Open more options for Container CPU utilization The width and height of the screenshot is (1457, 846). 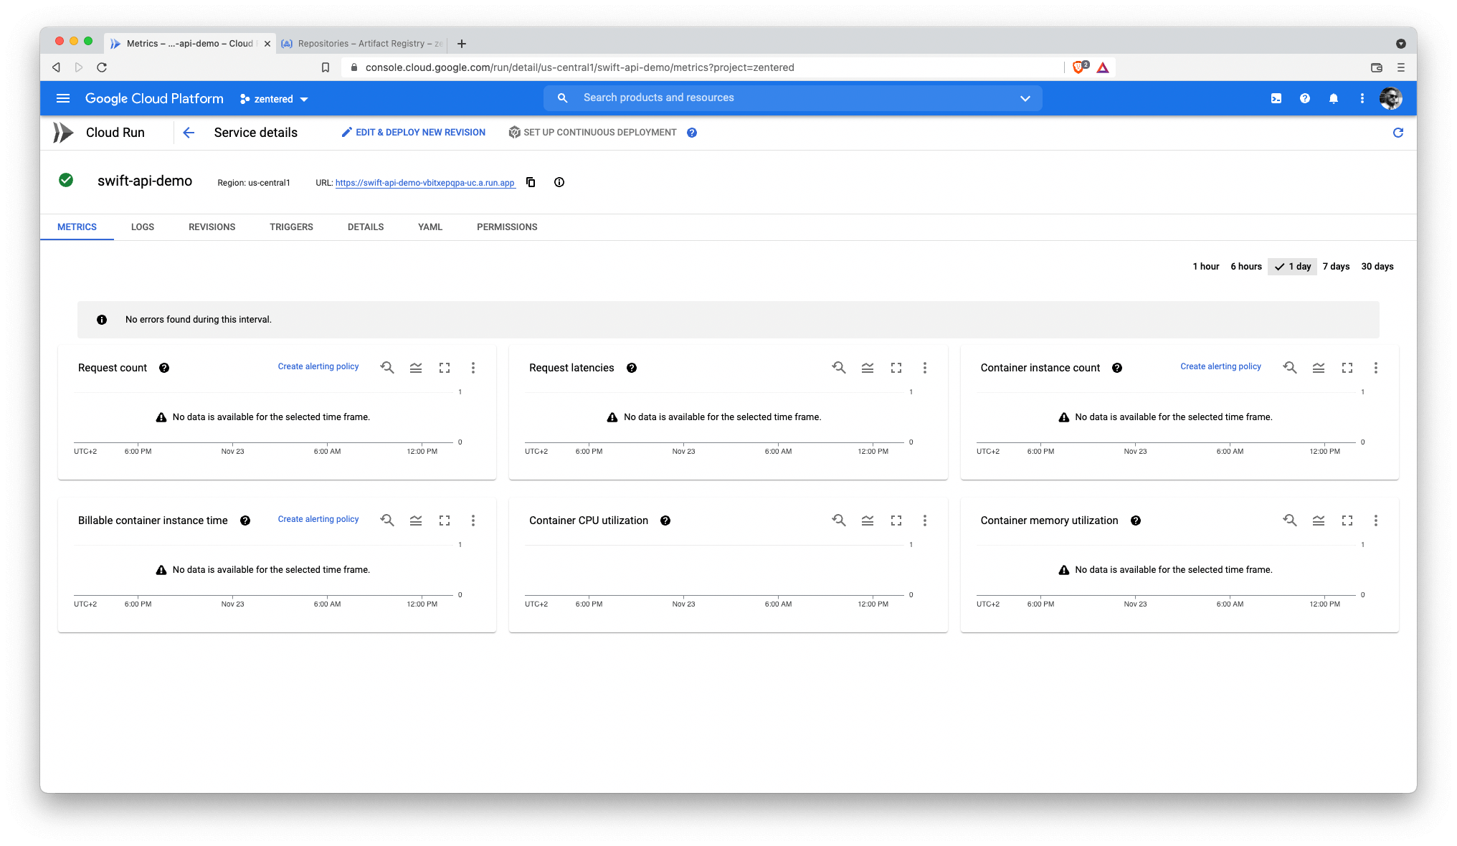click(925, 521)
